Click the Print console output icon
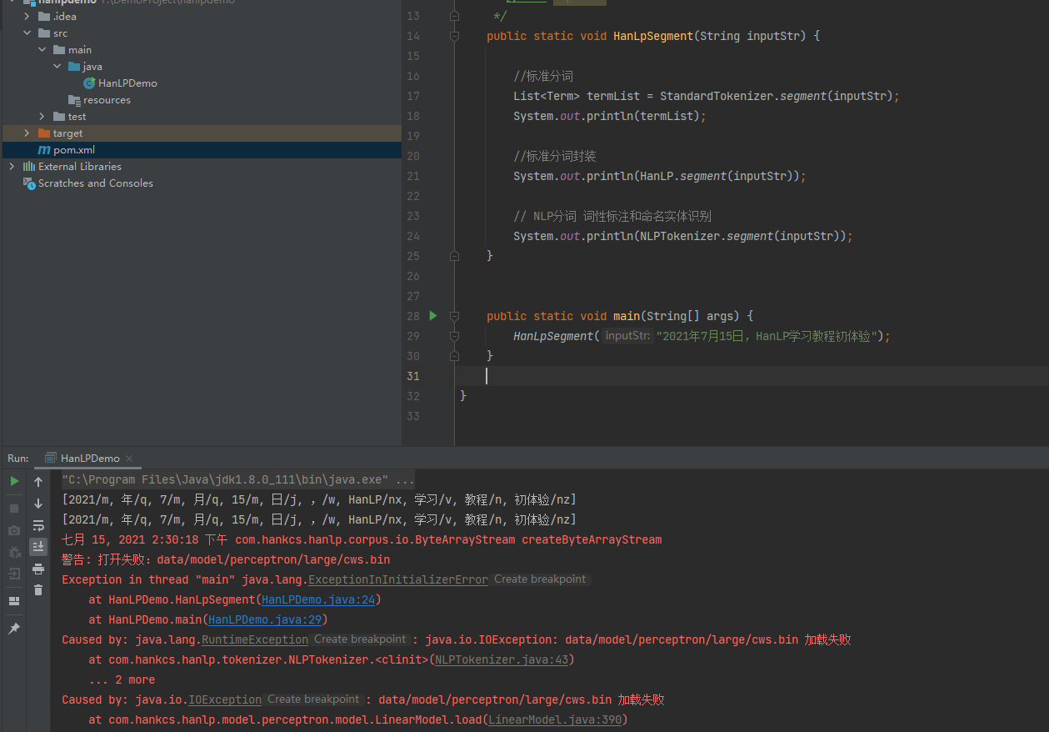Screen dimensions: 1049x732 [x=38, y=569]
